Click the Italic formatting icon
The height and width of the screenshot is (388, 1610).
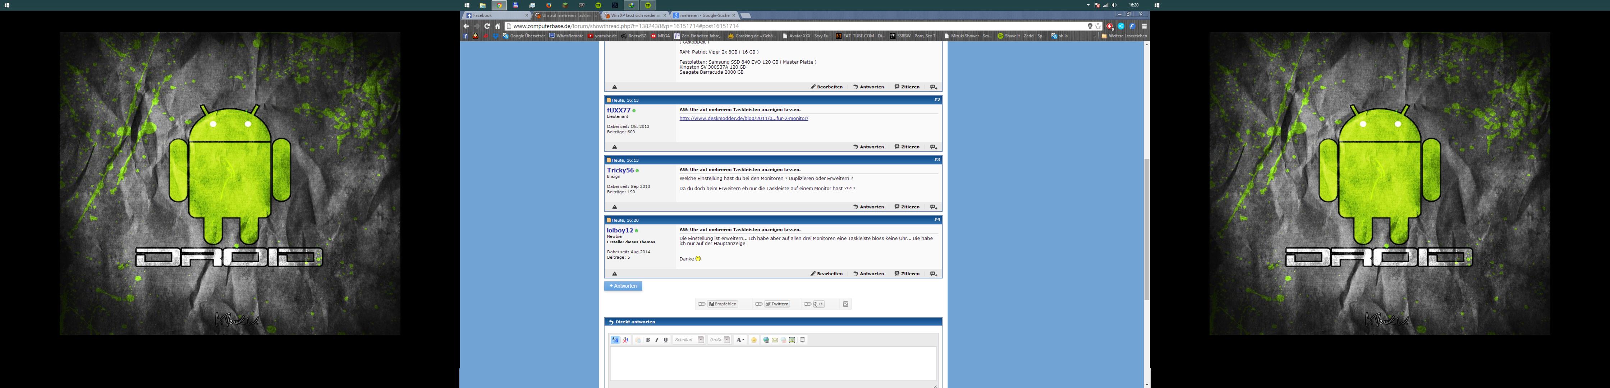(x=657, y=340)
